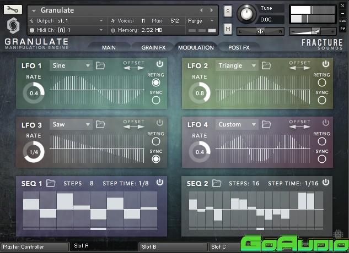Click LFO 2 rate knob 0.8
The width and height of the screenshot is (349, 253).
[200, 93]
